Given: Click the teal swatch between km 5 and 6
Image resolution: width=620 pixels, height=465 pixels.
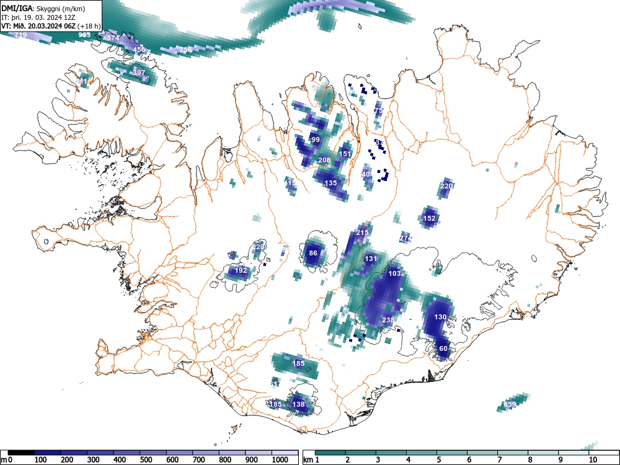Looking at the screenshot, I should 452,453.
